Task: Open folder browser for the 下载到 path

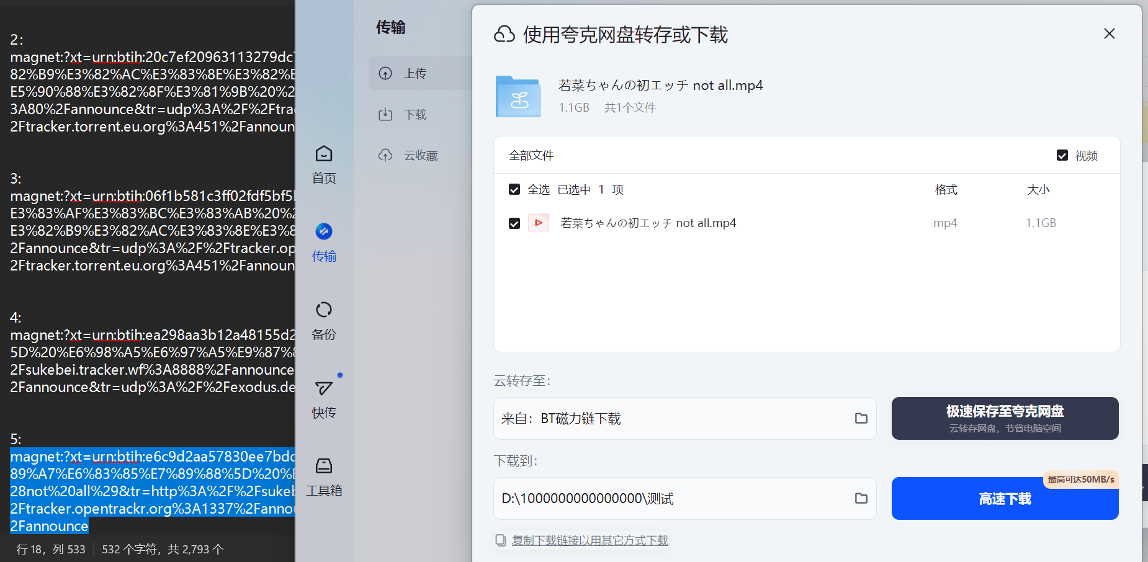Action: tap(861, 498)
